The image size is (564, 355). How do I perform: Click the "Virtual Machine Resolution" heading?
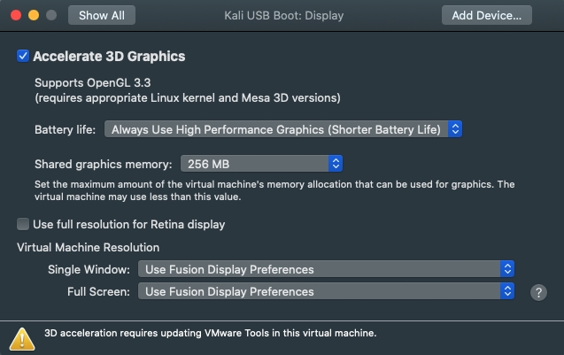point(89,248)
